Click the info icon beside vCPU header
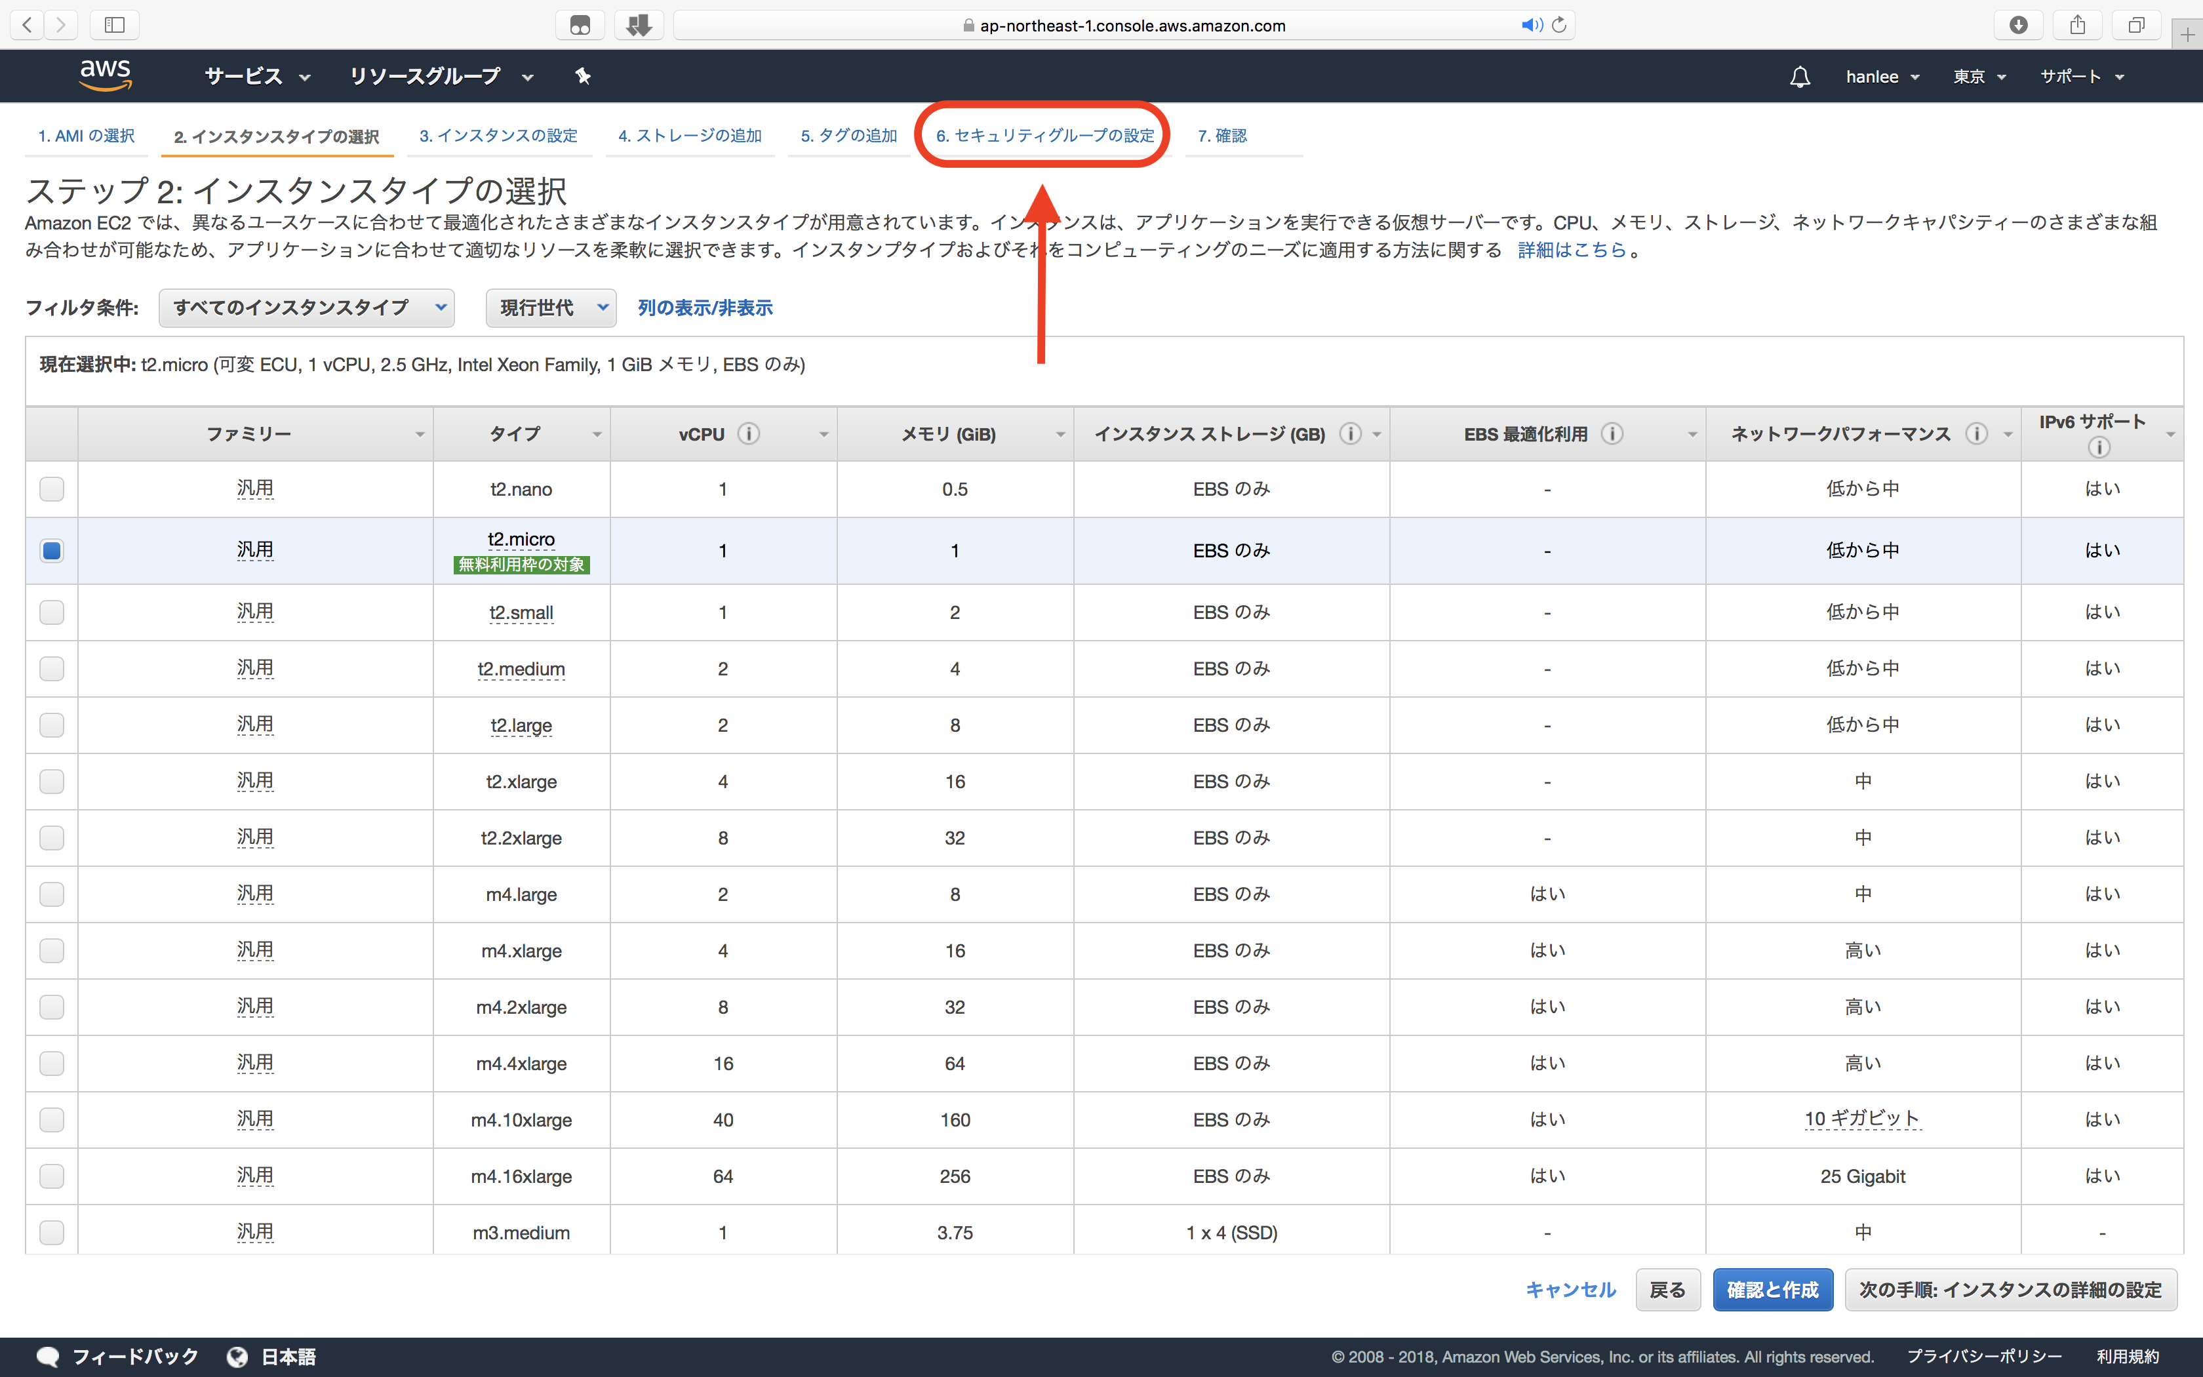 (748, 433)
